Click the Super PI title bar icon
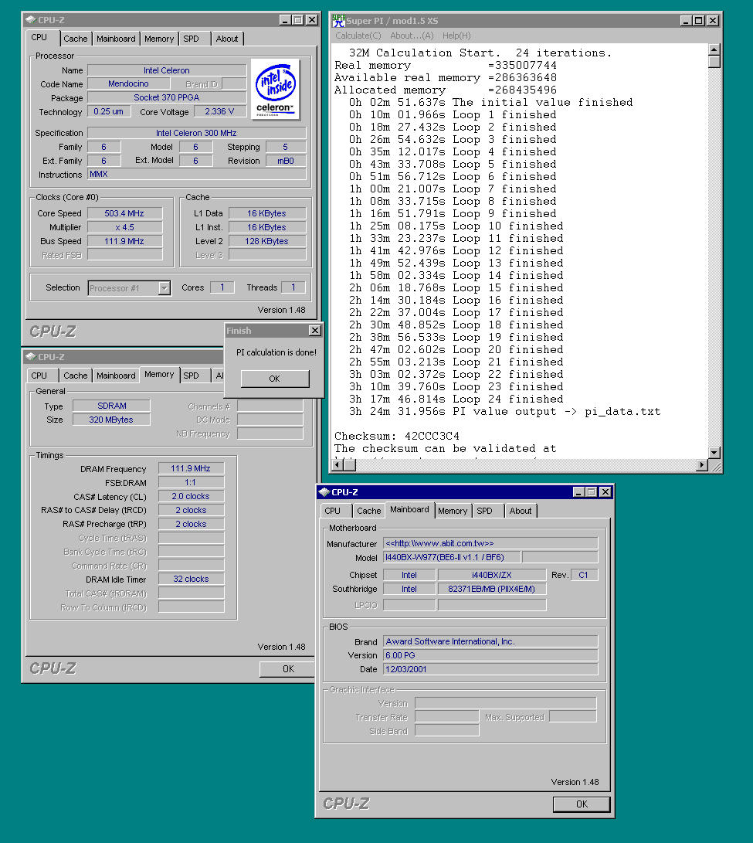The height and width of the screenshot is (843, 753). pos(338,20)
